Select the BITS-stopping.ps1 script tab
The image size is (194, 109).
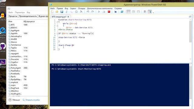[x=59, y=17]
